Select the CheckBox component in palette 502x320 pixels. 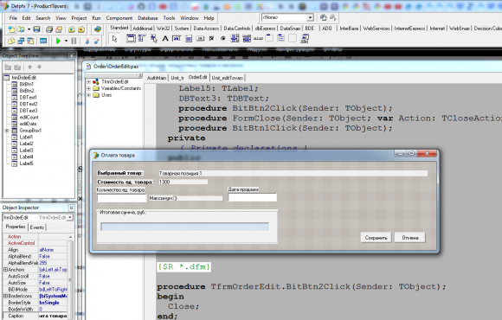[212, 38]
